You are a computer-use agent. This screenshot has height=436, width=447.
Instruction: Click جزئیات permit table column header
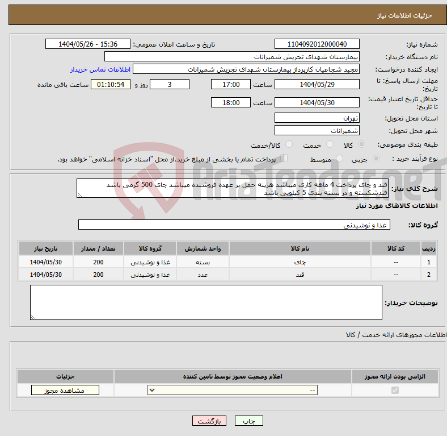pos(65,376)
